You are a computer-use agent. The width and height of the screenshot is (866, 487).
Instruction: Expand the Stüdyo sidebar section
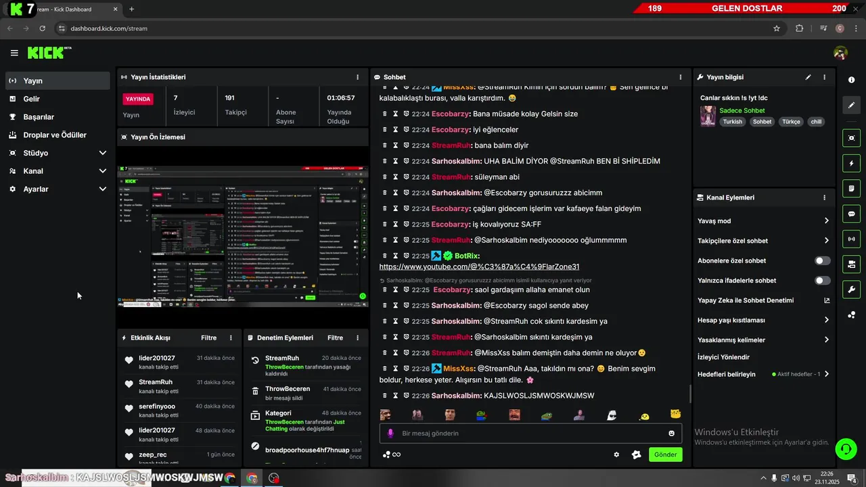(x=58, y=153)
